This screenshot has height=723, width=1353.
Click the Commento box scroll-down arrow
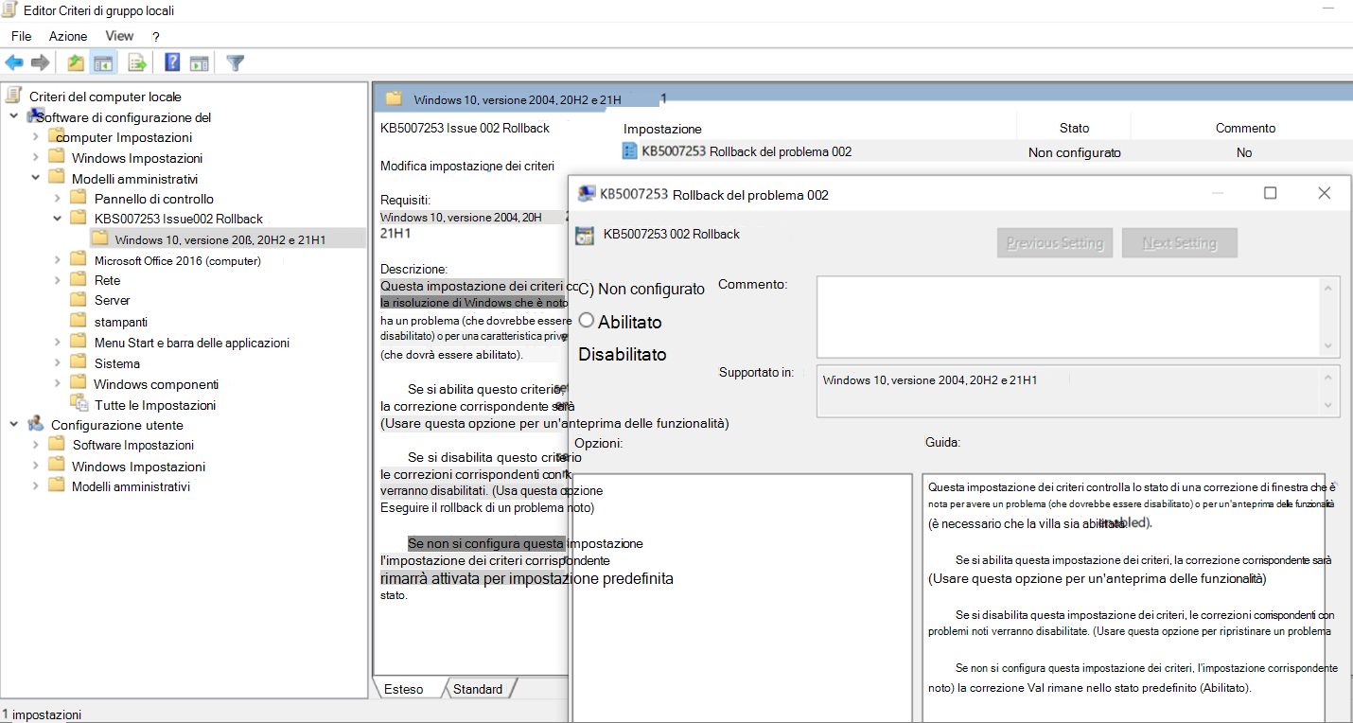(1330, 346)
